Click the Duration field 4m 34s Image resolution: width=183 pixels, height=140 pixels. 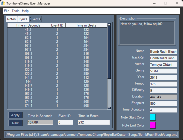[x=163, y=97]
